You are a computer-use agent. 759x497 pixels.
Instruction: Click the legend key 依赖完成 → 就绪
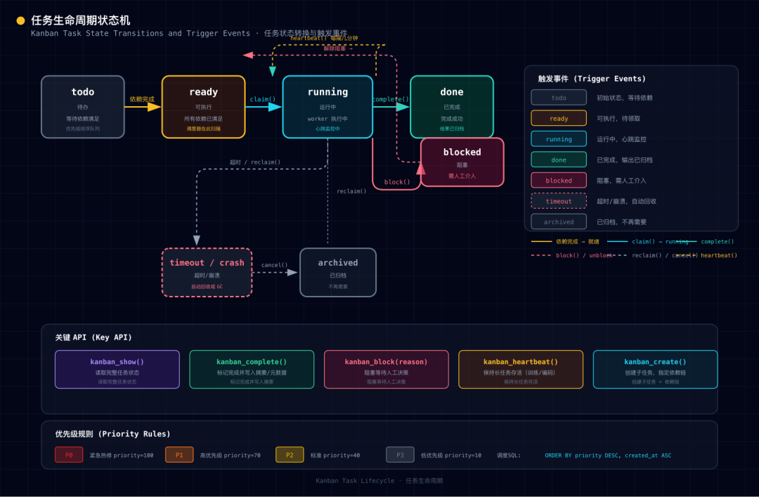tap(577, 242)
